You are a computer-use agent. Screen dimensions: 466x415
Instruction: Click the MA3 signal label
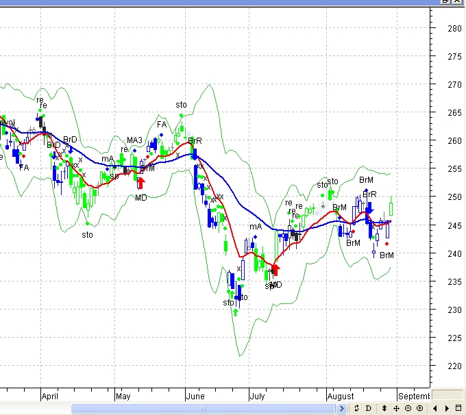(x=134, y=141)
